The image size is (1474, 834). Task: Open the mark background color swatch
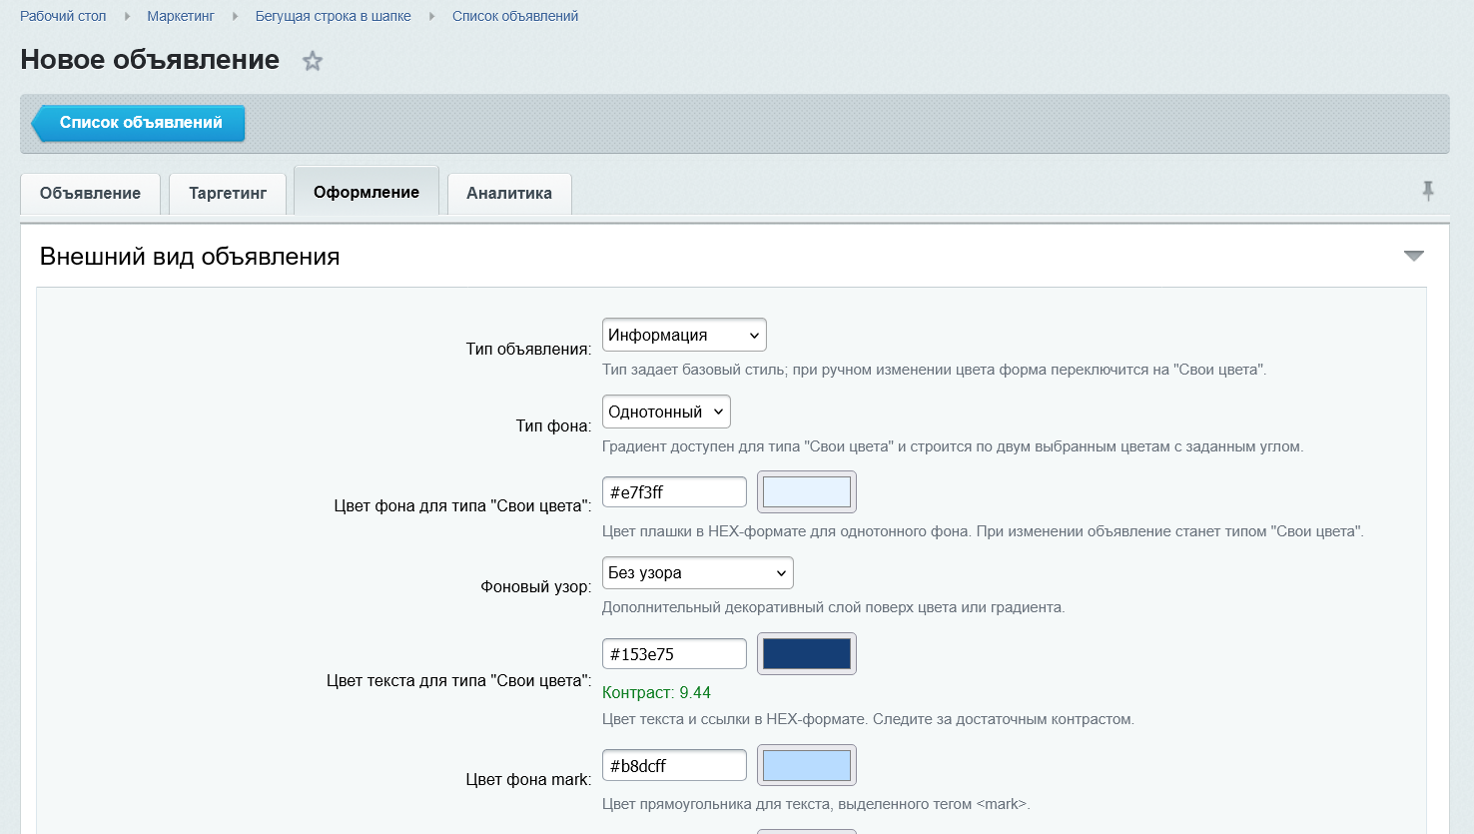point(807,765)
